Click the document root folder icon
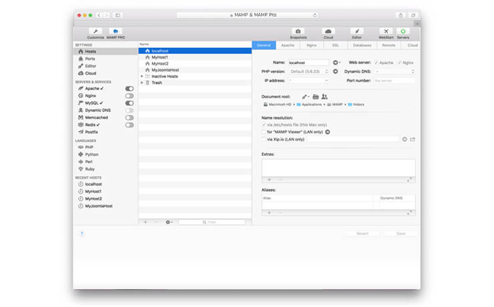This screenshot has height=307, width=494. tap(316, 97)
